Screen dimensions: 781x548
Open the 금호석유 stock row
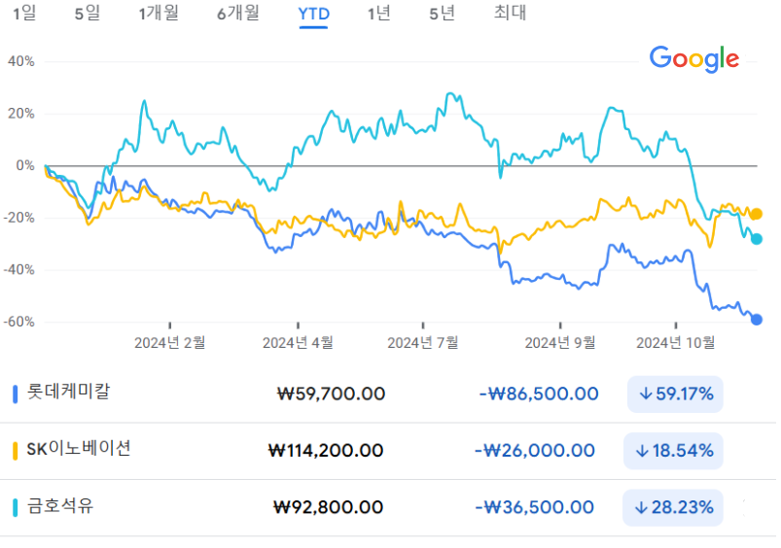point(388,508)
